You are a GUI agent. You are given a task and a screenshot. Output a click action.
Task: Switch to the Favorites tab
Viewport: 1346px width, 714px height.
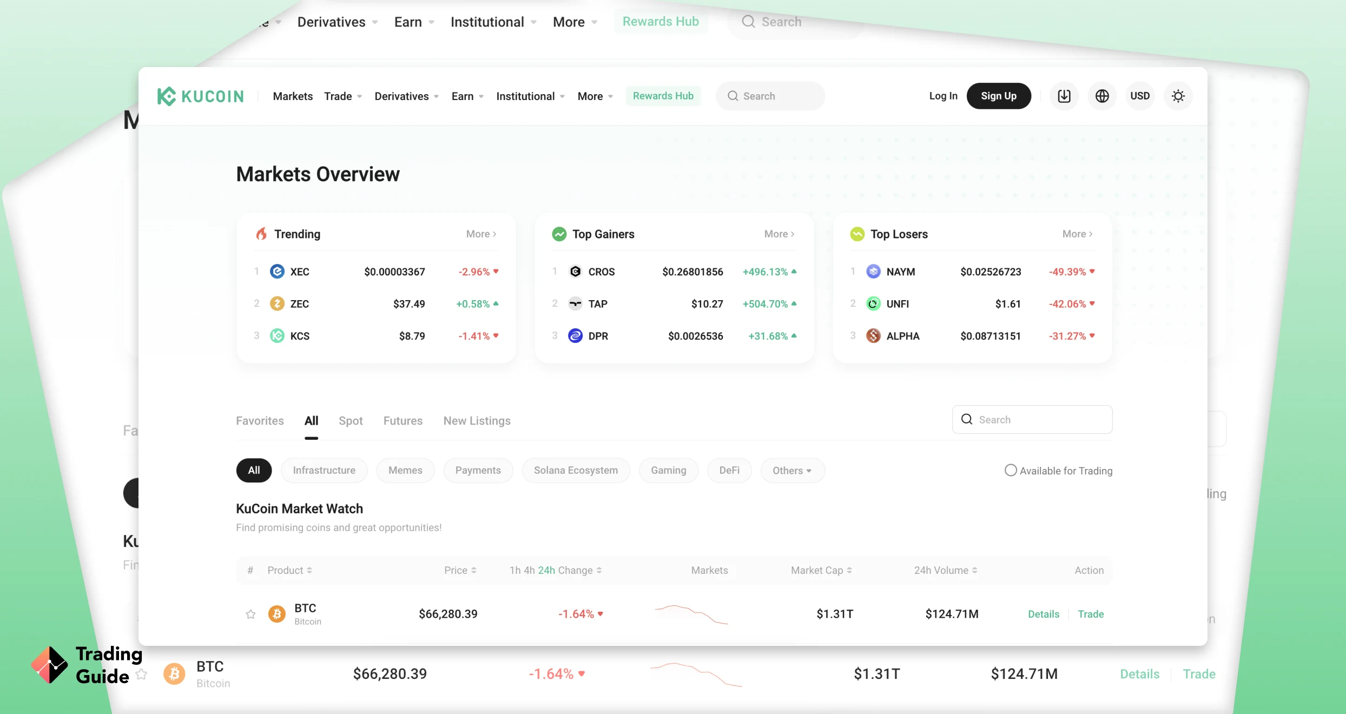tap(260, 421)
